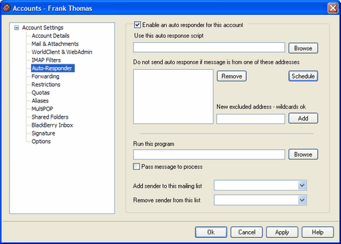Select MultiPOP in the settings tree
This screenshot has width=341, height=244.
[42, 109]
